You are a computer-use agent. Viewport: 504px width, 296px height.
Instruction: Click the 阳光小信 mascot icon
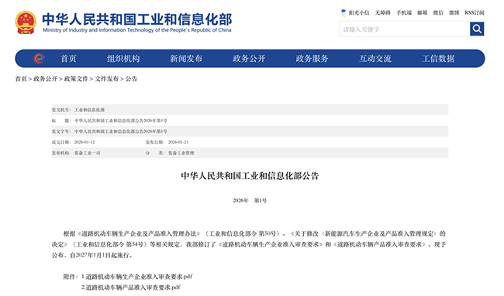[x=343, y=12]
